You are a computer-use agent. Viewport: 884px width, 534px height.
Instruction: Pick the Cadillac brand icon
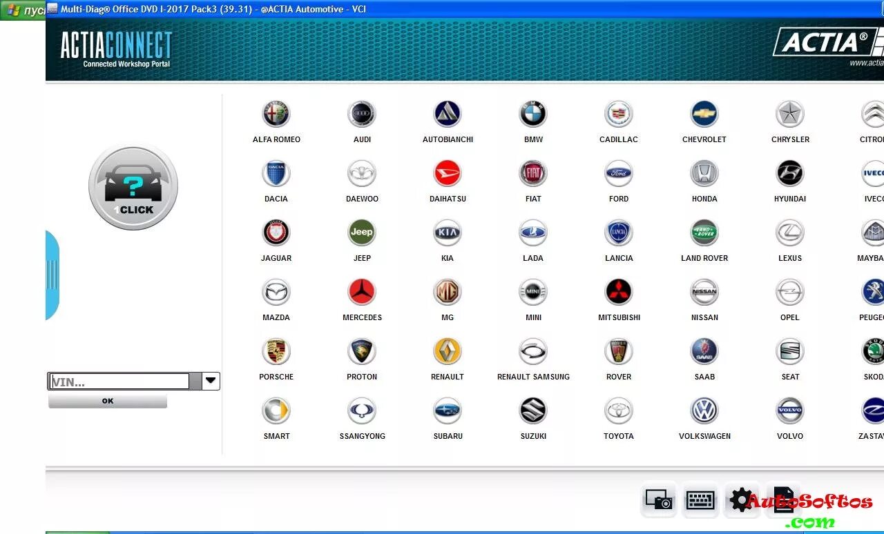tap(619, 114)
